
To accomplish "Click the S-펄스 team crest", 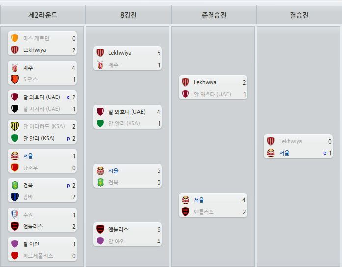I will click(x=15, y=79).
